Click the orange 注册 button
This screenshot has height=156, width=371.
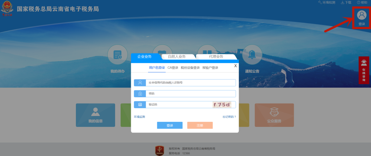pyautogui.click(x=200, y=125)
